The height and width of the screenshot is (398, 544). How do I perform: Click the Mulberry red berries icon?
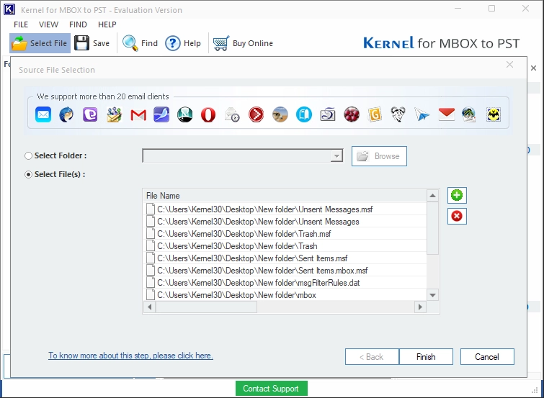[x=352, y=114]
